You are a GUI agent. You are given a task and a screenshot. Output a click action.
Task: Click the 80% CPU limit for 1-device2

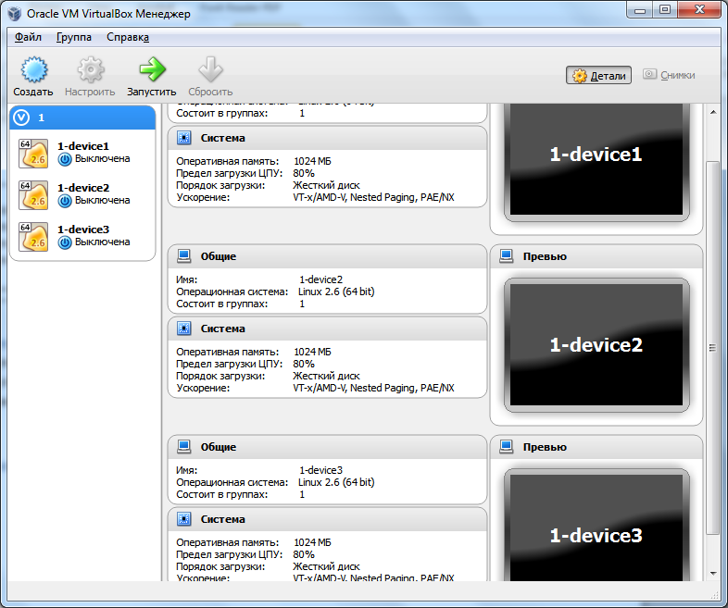(304, 364)
